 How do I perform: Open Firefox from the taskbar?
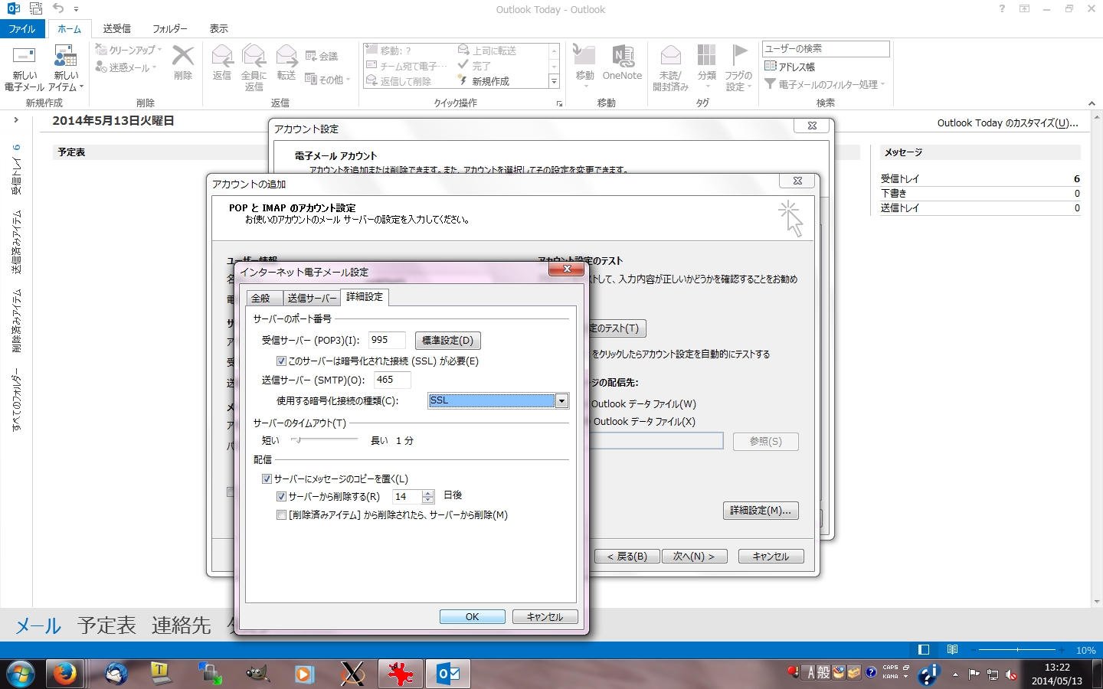click(x=64, y=674)
